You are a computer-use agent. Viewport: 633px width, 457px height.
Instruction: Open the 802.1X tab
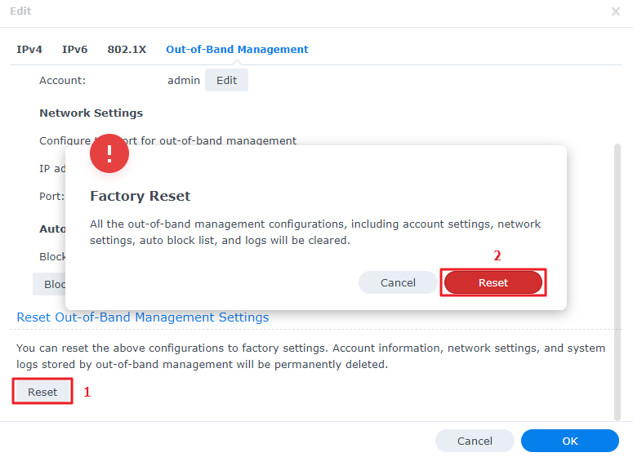coord(127,50)
